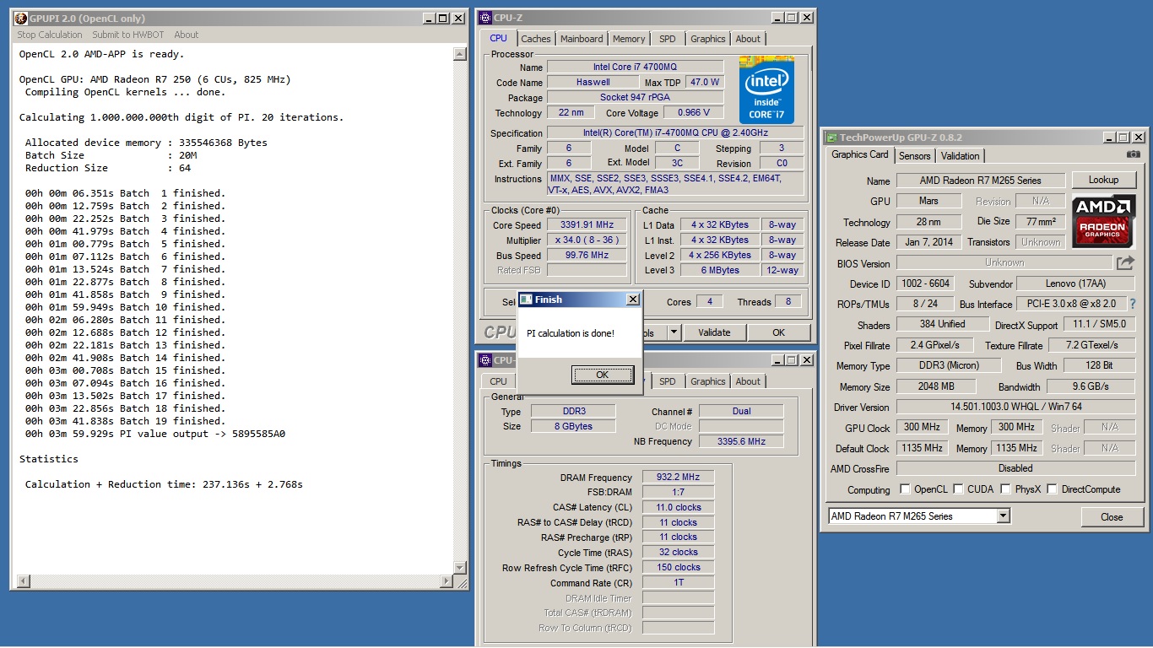
Task: Click the Level 3 cache value 6 MBytes
Action: click(x=720, y=270)
